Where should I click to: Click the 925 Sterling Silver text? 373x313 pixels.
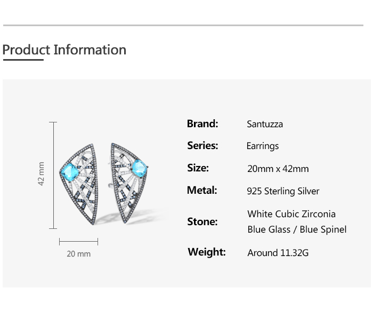[x=283, y=191]
